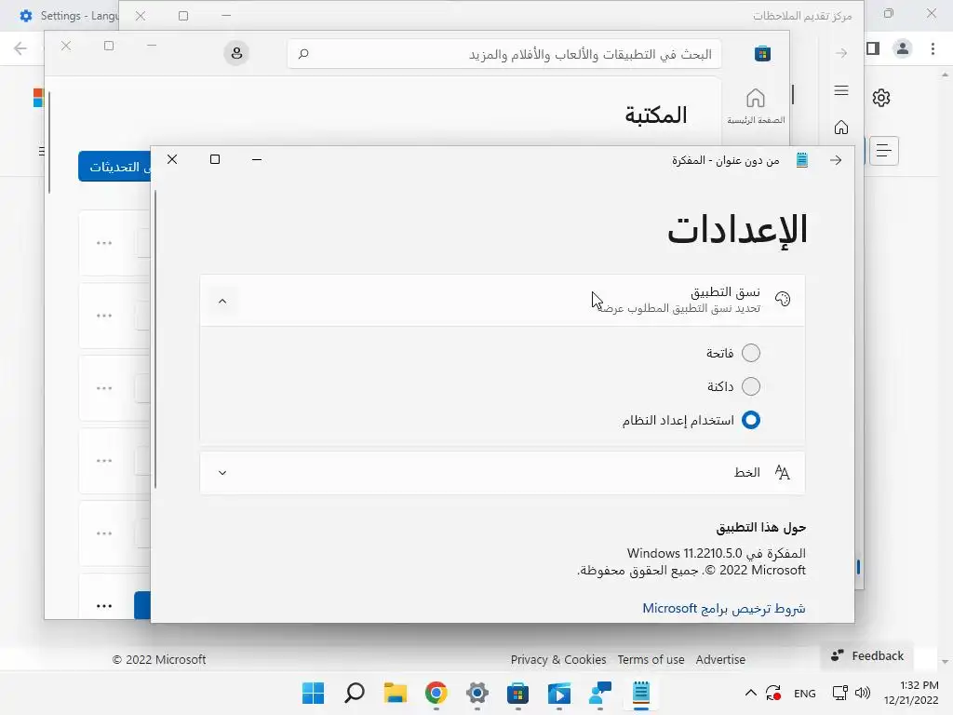953x715 pixels.
Task: Open Chrome three-dot menu
Action: point(933,48)
